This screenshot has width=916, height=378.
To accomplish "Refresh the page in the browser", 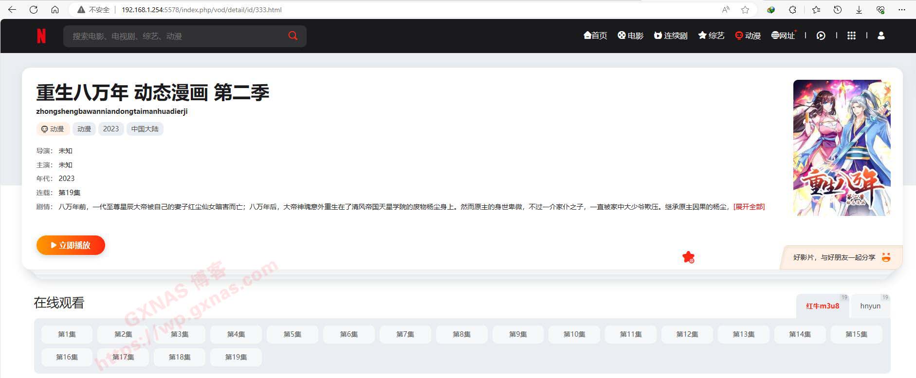I will [34, 10].
